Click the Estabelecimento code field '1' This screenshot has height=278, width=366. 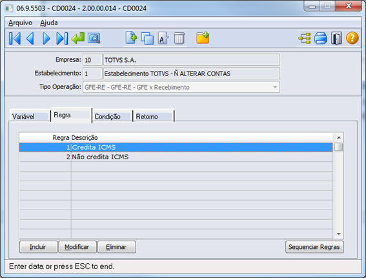pyautogui.click(x=92, y=74)
